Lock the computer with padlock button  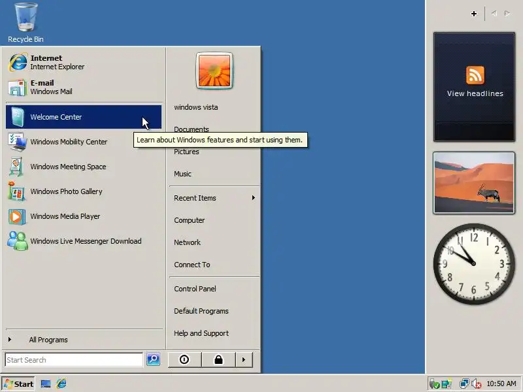(x=218, y=360)
